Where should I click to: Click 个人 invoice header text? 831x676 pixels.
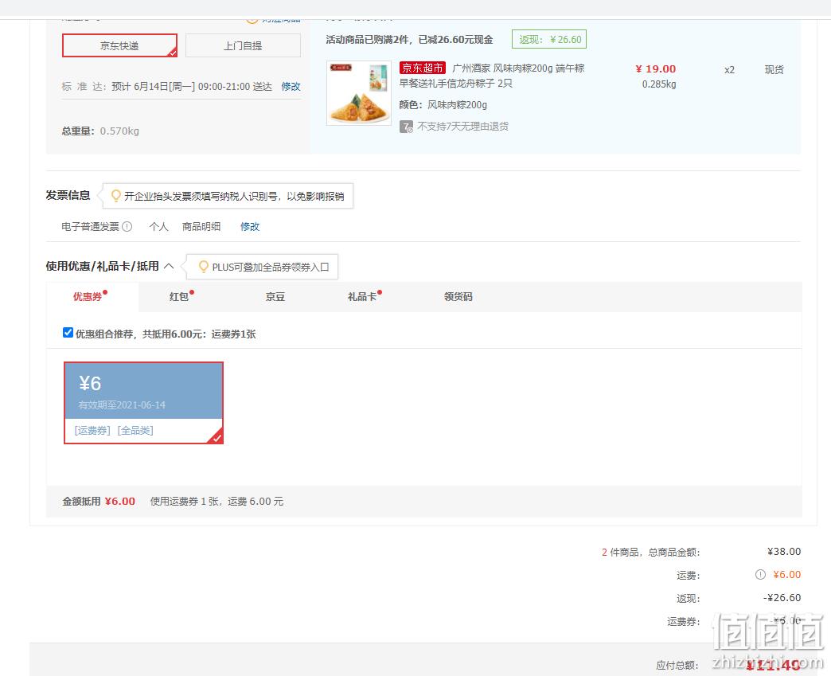pos(158,226)
